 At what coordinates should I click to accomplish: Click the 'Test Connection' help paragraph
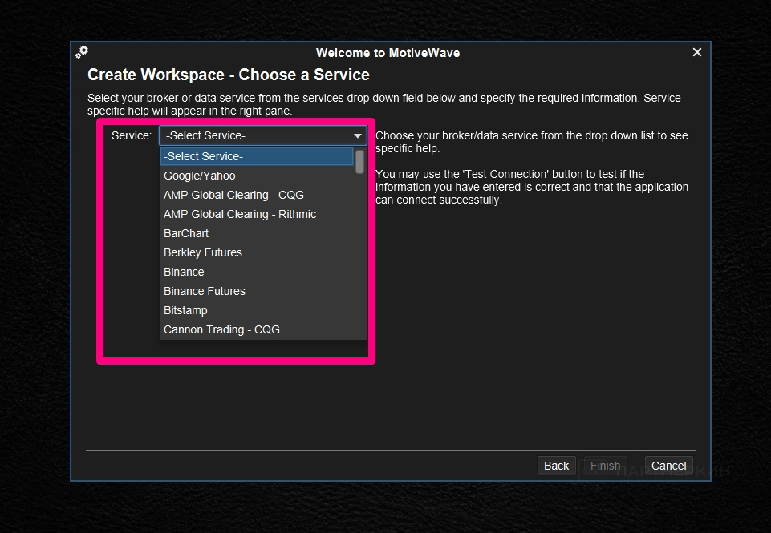click(532, 188)
